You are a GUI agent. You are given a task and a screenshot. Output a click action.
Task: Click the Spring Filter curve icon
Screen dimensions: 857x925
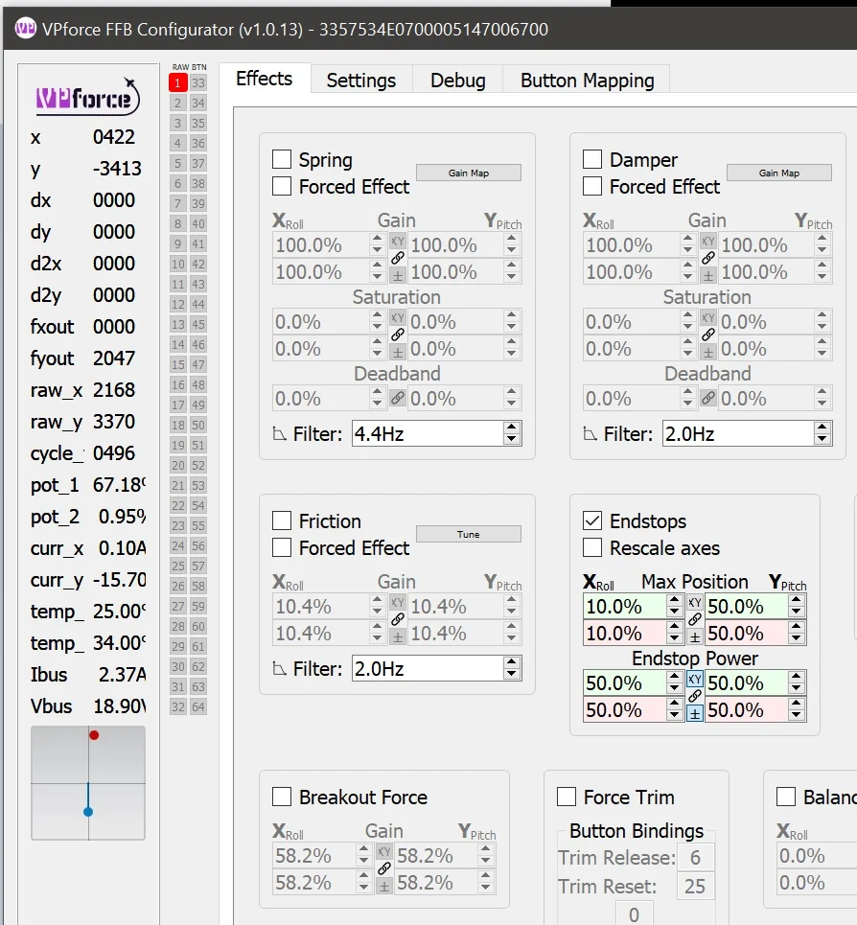(279, 434)
